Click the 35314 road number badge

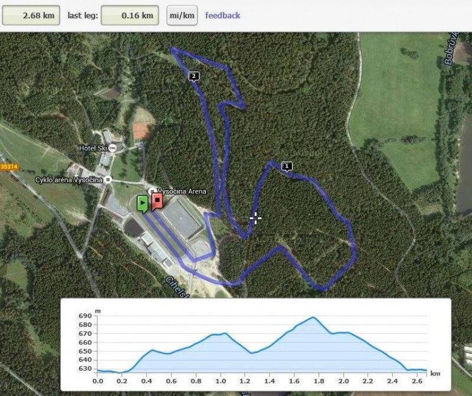point(9,167)
